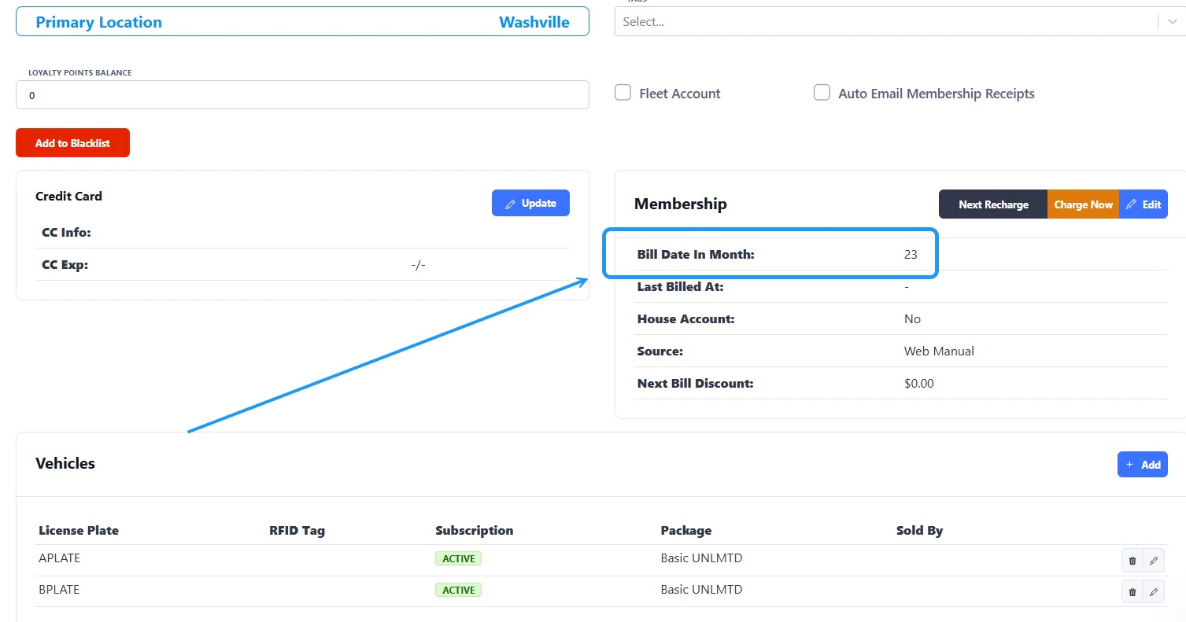Click Basic UNLMTD package in APLATE row
The image size is (1186, 622).
tap(701, 558)
